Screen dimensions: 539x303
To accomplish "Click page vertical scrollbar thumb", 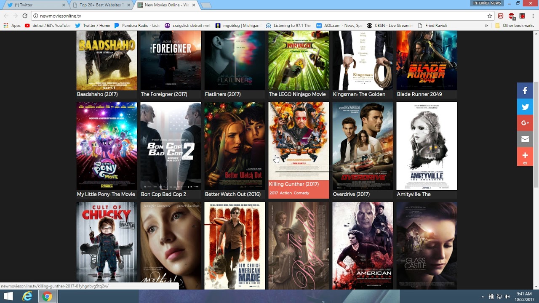I will 536,135.
